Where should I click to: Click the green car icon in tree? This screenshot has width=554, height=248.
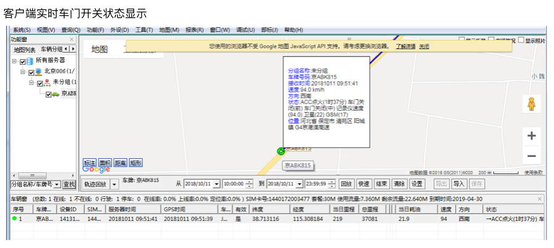55,94
